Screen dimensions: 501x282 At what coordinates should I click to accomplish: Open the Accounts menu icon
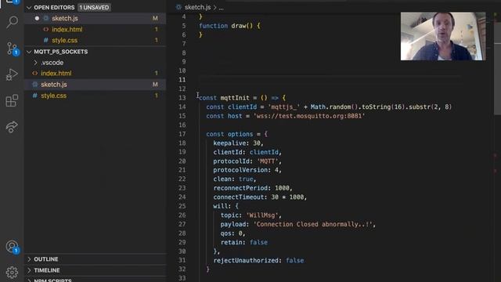click(x=13, y=247)
